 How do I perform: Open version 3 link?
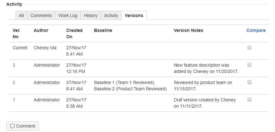(14, 65)
